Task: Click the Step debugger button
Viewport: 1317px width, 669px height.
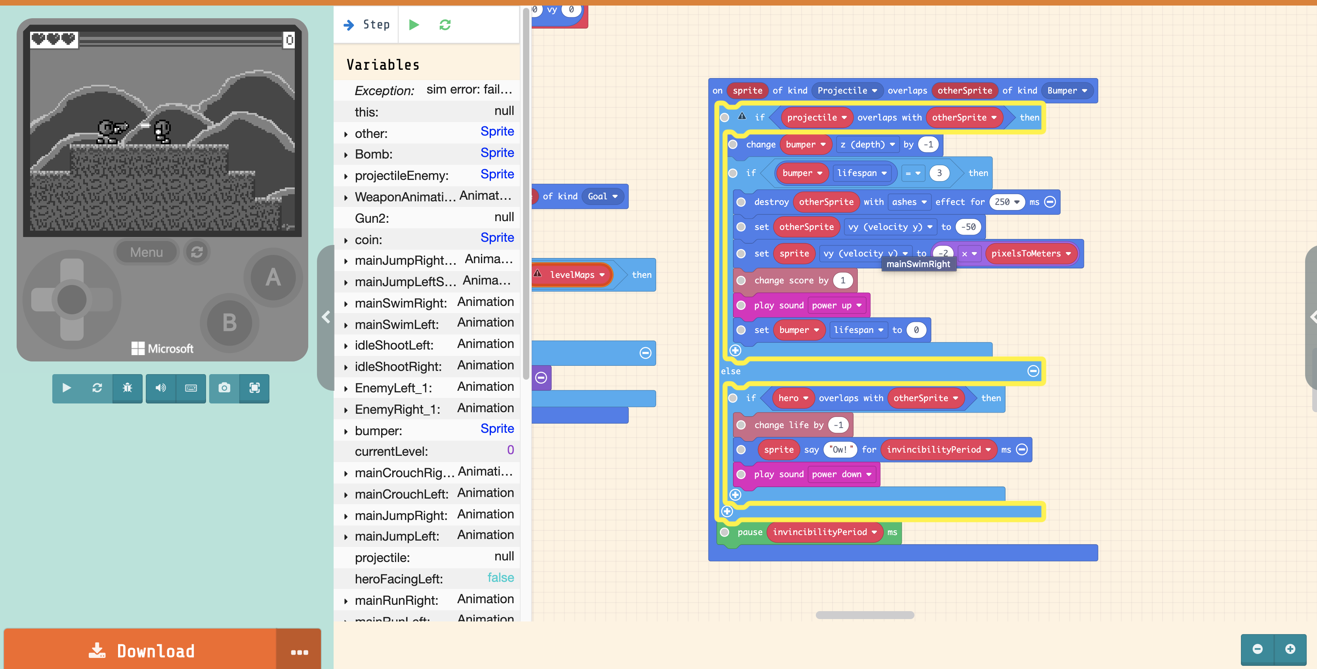Action: [366, 25]
